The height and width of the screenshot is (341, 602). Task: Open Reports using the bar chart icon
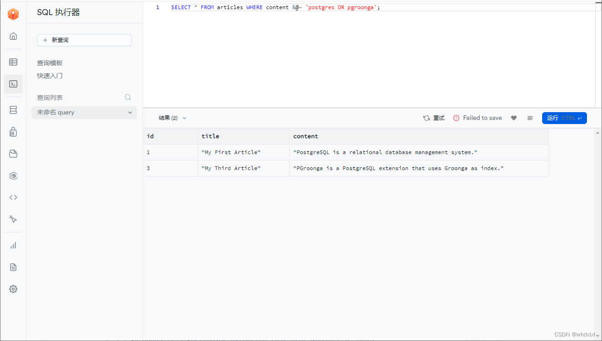13,245
